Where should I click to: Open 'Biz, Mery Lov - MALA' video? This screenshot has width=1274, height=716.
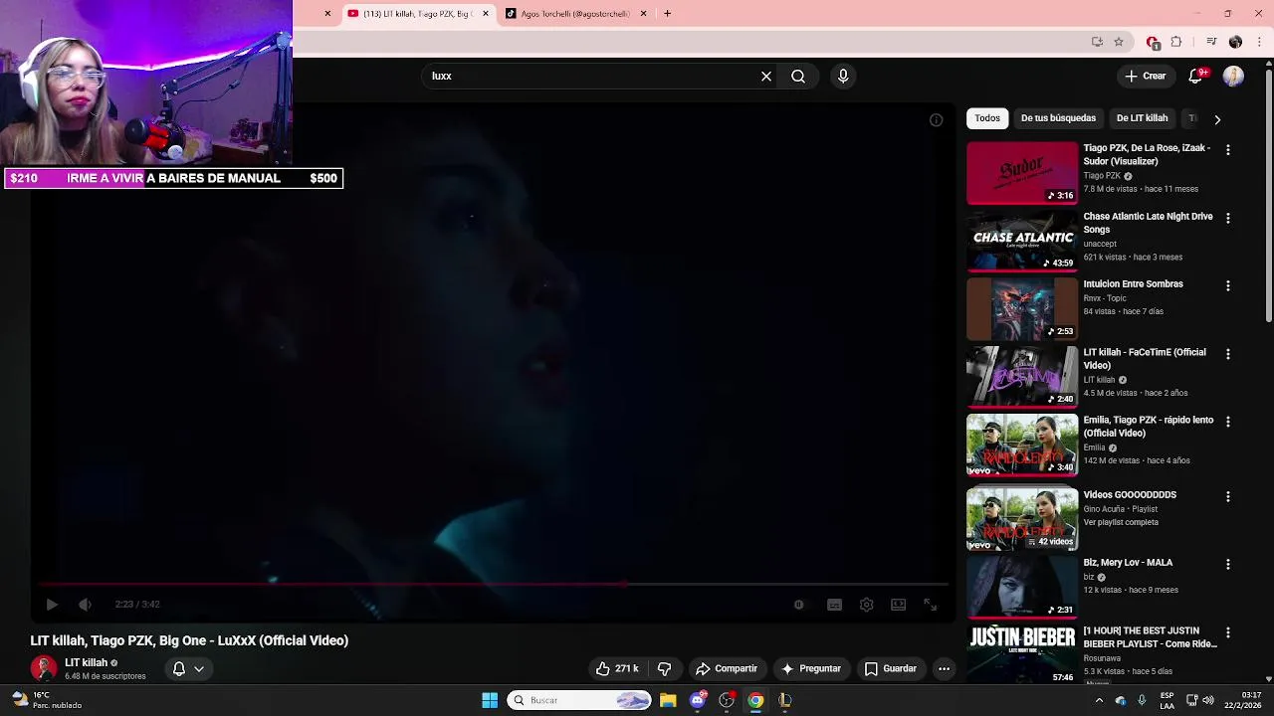click(x=1128, y=563)
